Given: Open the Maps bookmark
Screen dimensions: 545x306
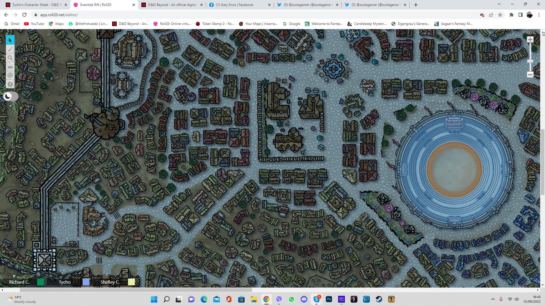Looking at the screenshot, I should (56, 24).
